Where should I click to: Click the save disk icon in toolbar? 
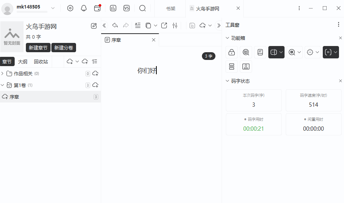[192, 26]
